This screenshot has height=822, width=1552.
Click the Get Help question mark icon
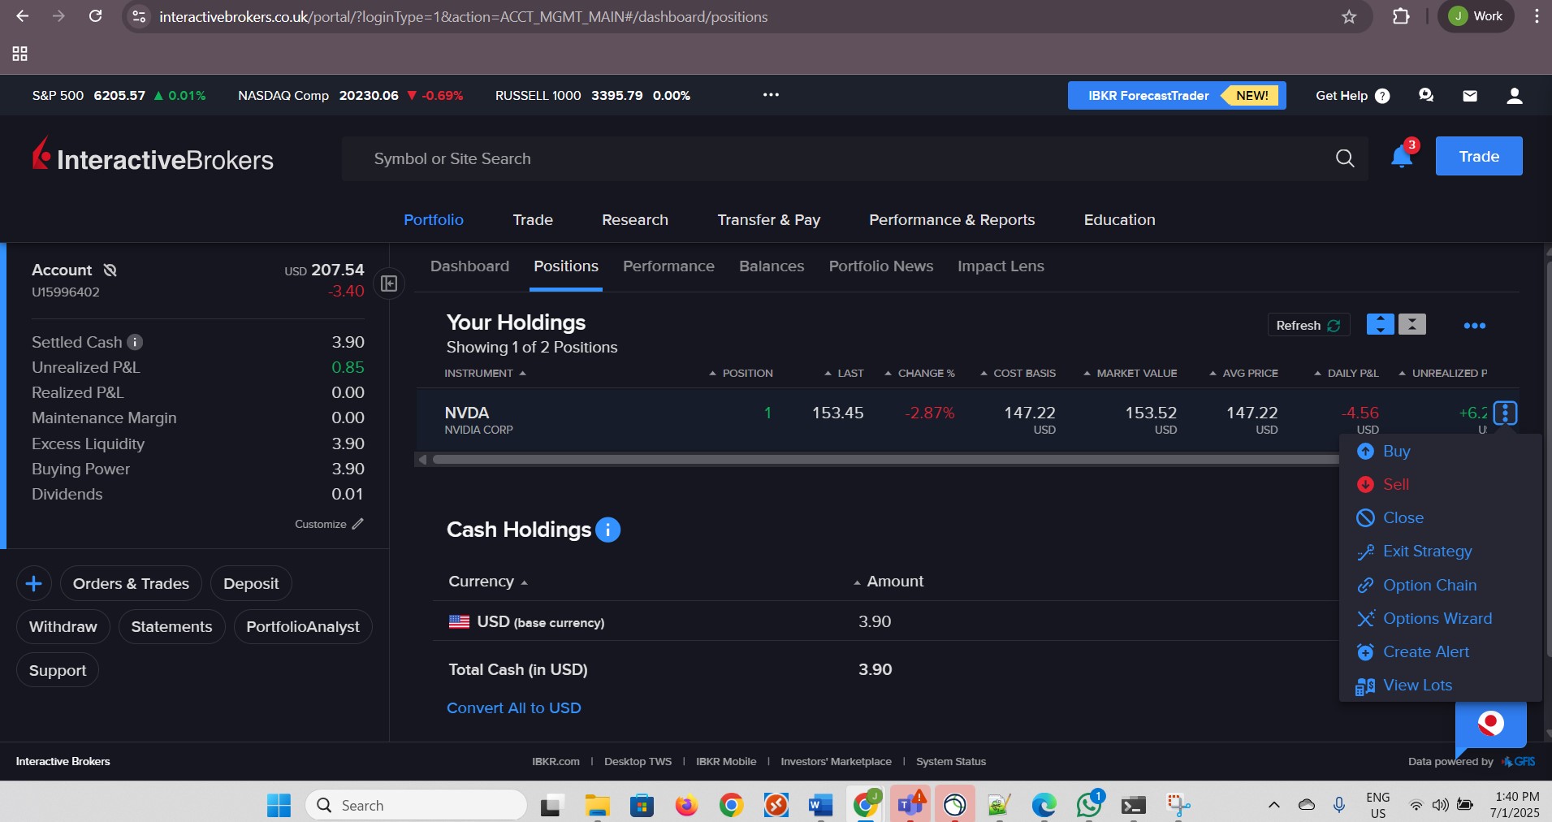[x=1382, y=96]
